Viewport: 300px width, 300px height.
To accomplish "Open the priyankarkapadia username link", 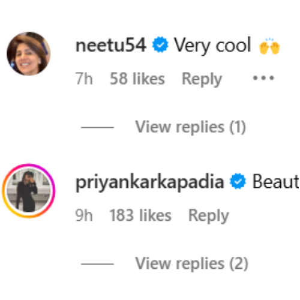I will point(149,182).
